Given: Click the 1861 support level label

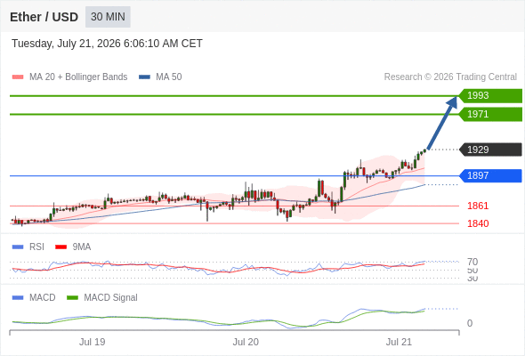Looking at the screenshot, I should (x=478, y=206).
